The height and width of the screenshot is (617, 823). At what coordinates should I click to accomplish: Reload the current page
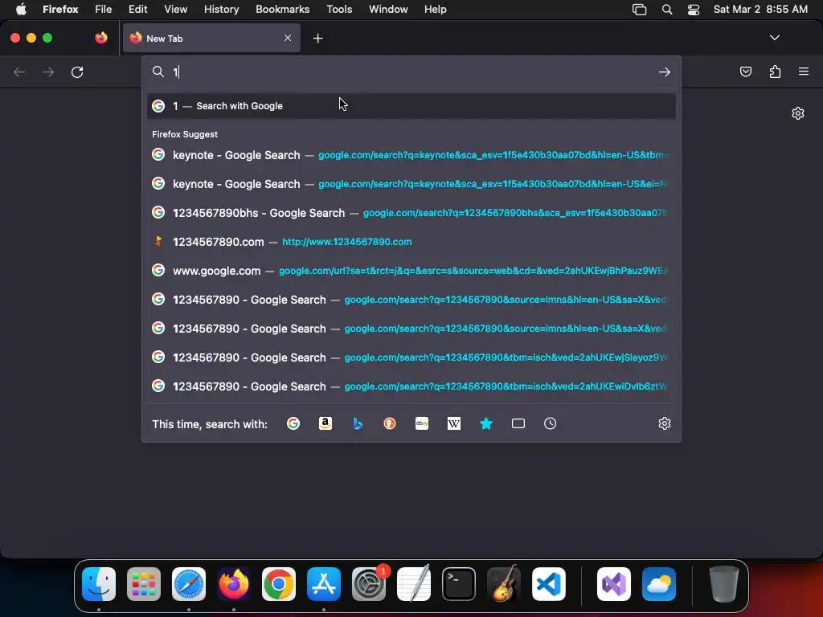pos(77,72)
